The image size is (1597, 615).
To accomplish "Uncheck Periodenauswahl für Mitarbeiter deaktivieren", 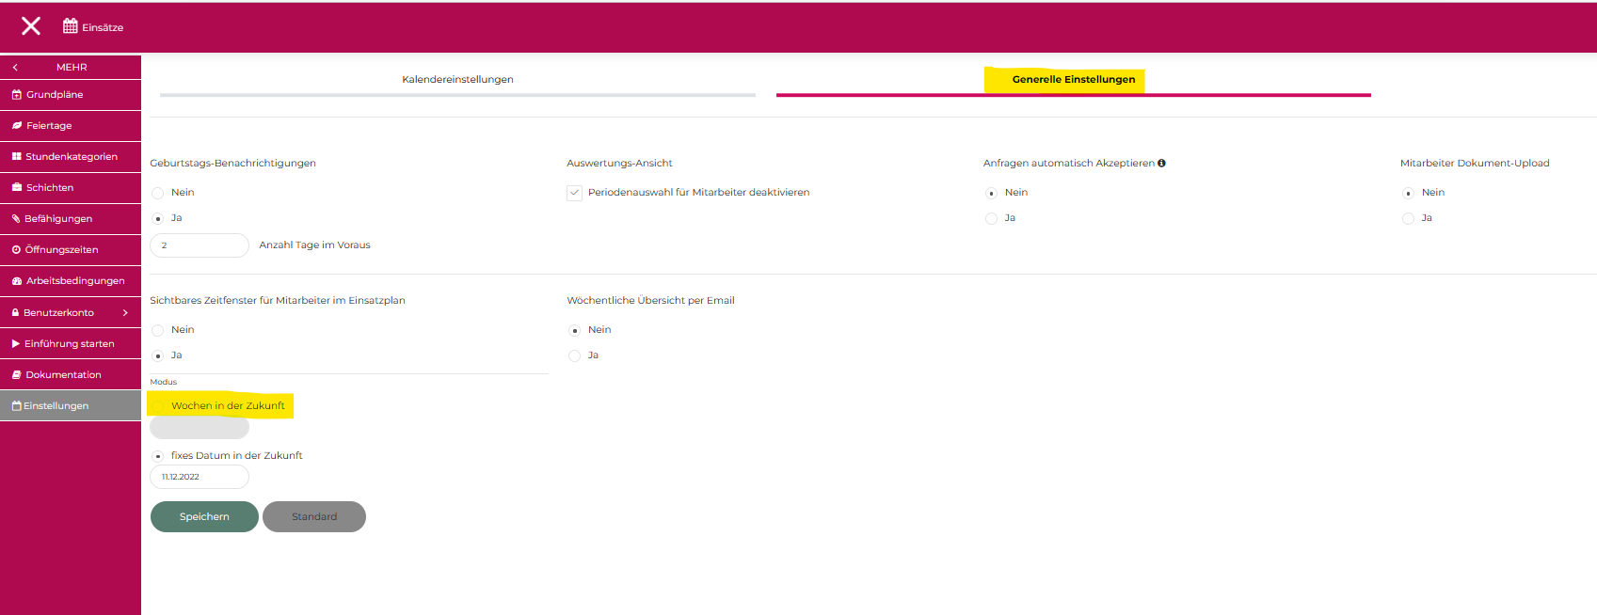I will pos(574,193).
